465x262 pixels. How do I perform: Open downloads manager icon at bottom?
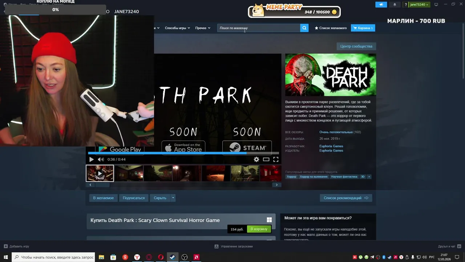[x=217, y=246]
